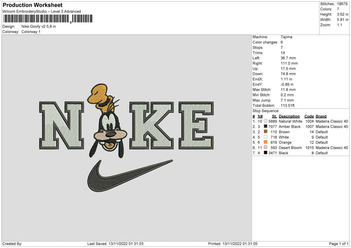Viewport: 351px width, 248px height.
Task: Click the swoosh in the design preview
Action: (130, 175)
